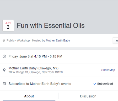Click the location pin icon
This screenshot has height=101, width=118.
pos(4,70)
